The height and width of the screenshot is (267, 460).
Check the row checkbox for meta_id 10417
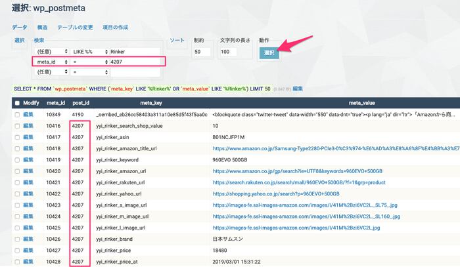pos(17,137)
